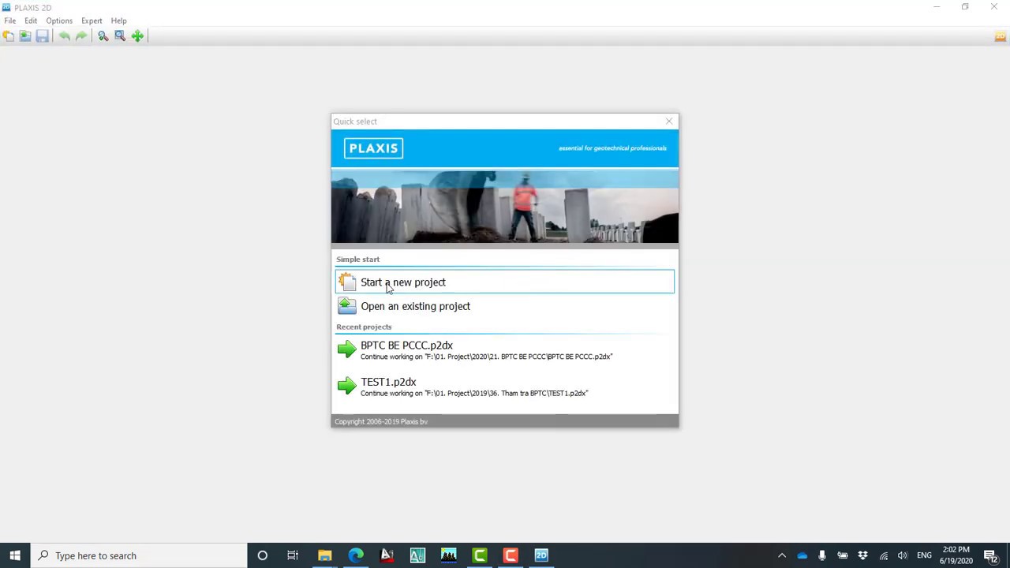Open the notification center icon

pyautogui.click(x=991, y=555)
